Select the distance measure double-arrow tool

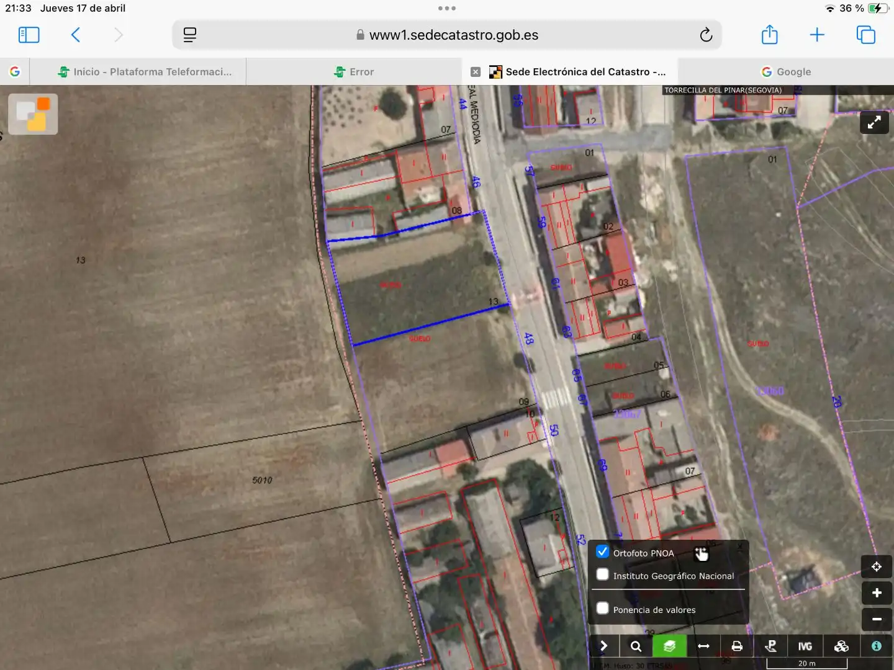point(703,646)
